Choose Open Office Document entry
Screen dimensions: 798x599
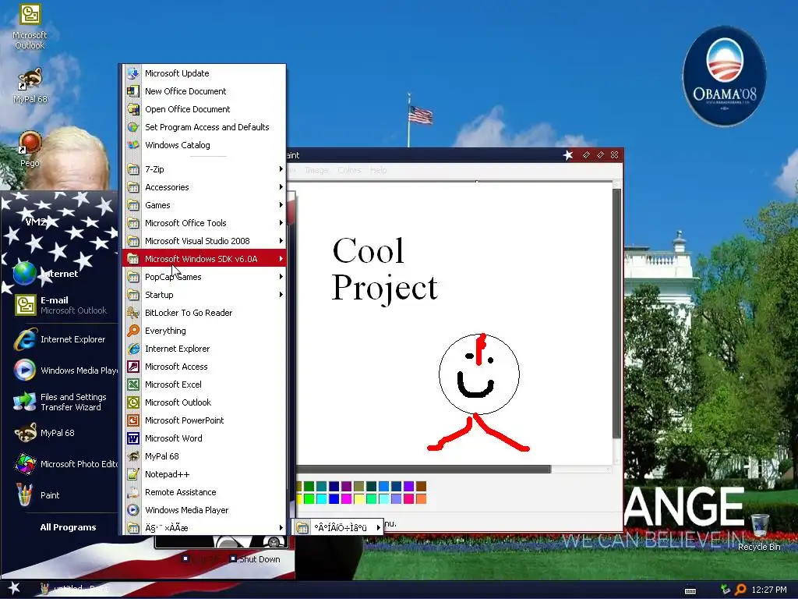coord(203,109)
